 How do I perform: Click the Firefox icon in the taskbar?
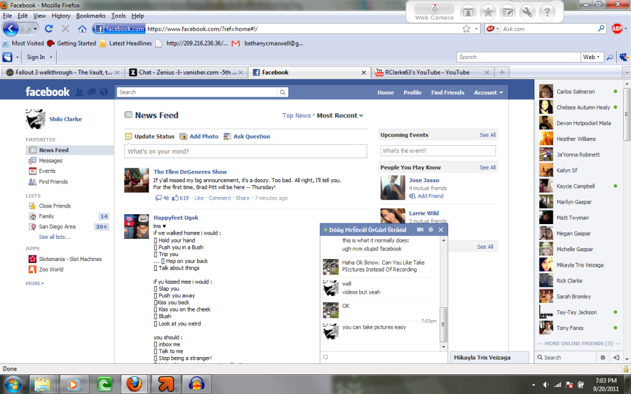(134, 384)
